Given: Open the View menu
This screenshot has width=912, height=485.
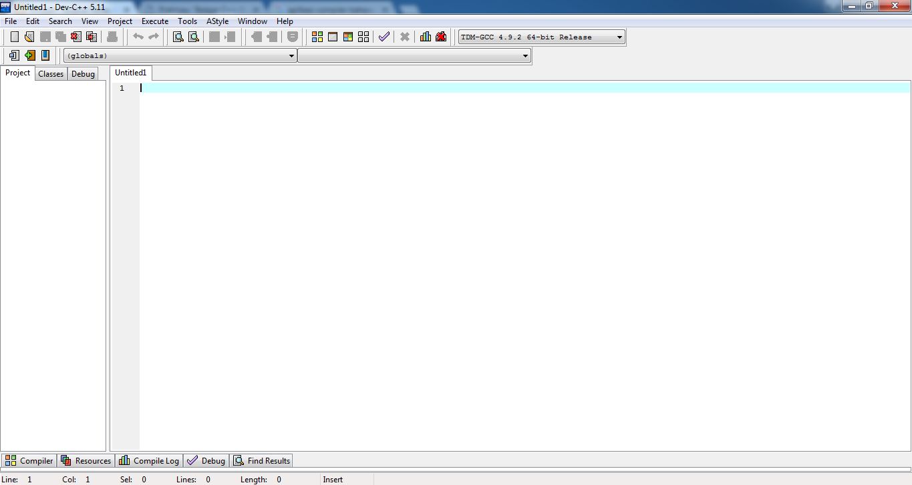Looking at the screenshot, I should pyautogui.click(x=90, y=21).
